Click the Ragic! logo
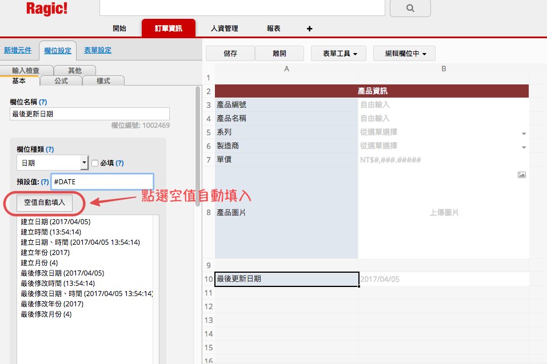This screenshot has width=547, height=364. [x=47, y=9]
